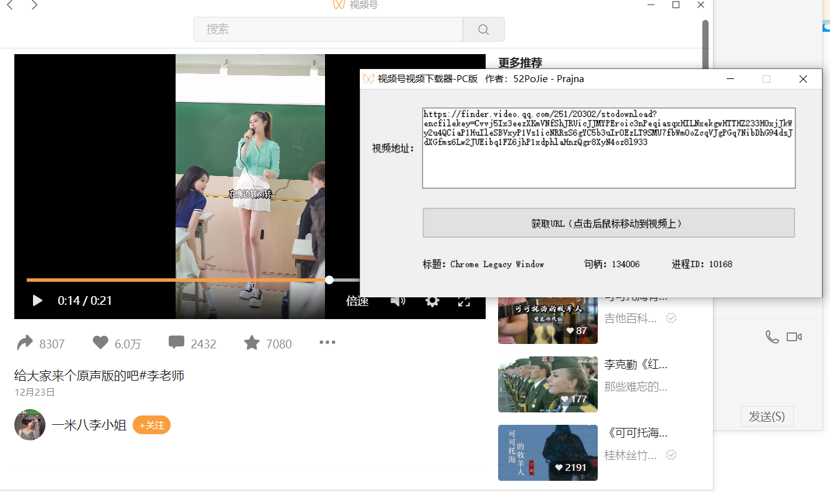Image resolution: width=830 pixels, height=492 pixels.
Task: Click the 视频地址 URL text box
Action: 608,165
